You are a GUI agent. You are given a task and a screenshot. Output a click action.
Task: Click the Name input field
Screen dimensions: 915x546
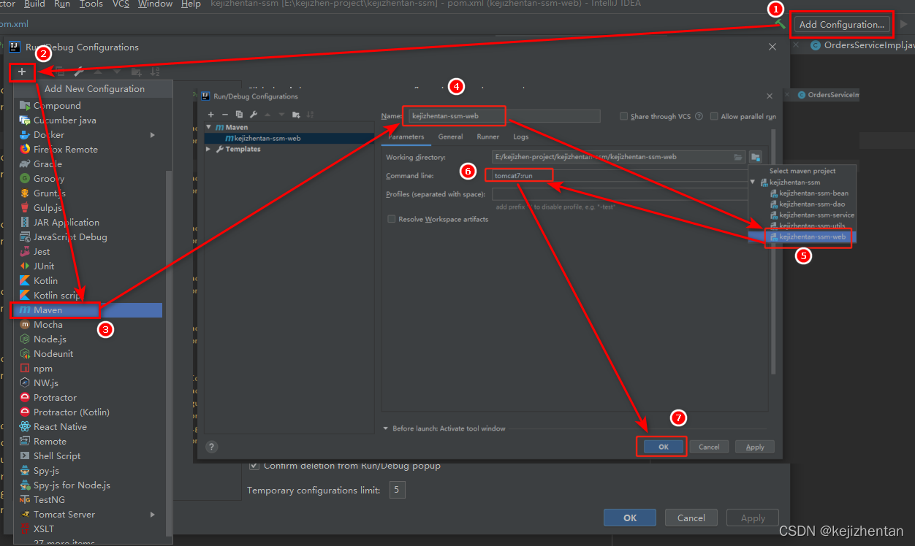click(x=504, y=116)
